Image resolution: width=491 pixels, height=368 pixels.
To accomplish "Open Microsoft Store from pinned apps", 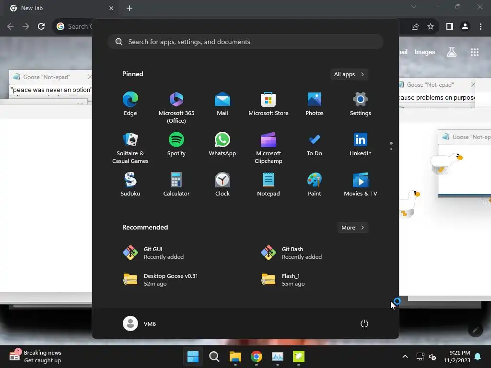I will click(269, 104).
